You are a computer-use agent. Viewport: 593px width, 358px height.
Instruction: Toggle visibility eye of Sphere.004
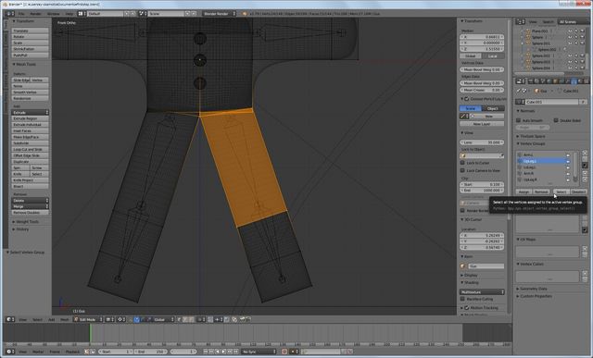571,68
